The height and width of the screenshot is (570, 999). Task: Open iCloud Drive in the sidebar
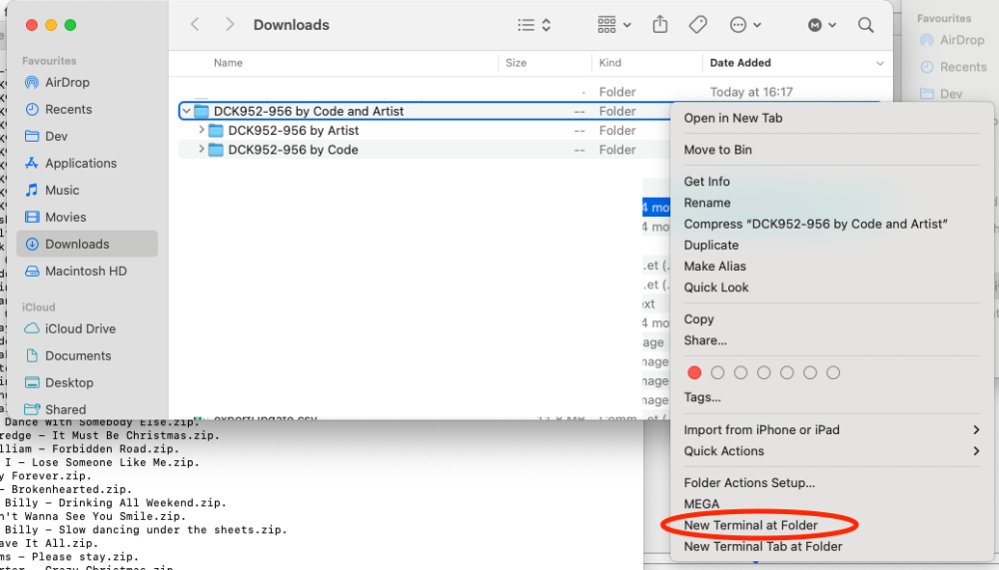[x=80, y=329]
